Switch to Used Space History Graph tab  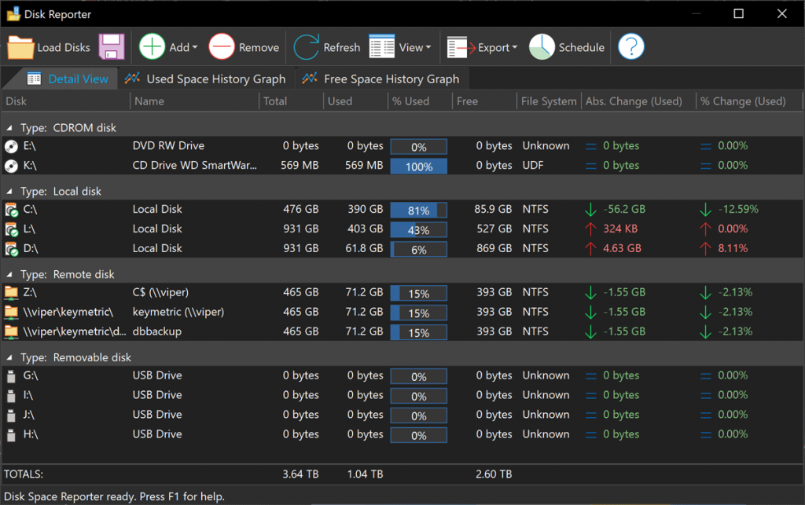(207, 79)
